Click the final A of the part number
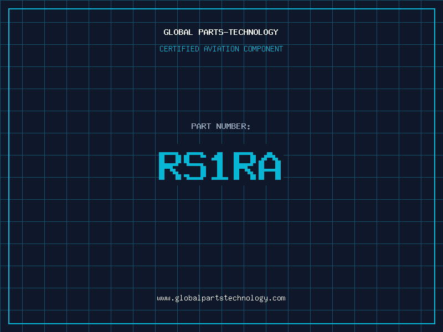Viewport: 443px width, 332px height. click(270, 165)
